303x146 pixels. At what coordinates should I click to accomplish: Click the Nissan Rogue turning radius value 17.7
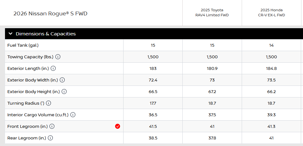(x=153, y=103)
